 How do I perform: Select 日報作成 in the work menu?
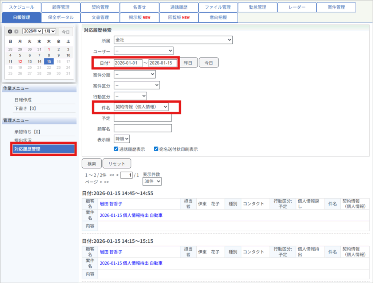point(24,100)
